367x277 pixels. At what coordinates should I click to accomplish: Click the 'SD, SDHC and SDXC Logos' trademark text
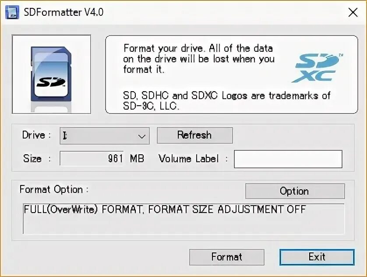click(226, 101)
